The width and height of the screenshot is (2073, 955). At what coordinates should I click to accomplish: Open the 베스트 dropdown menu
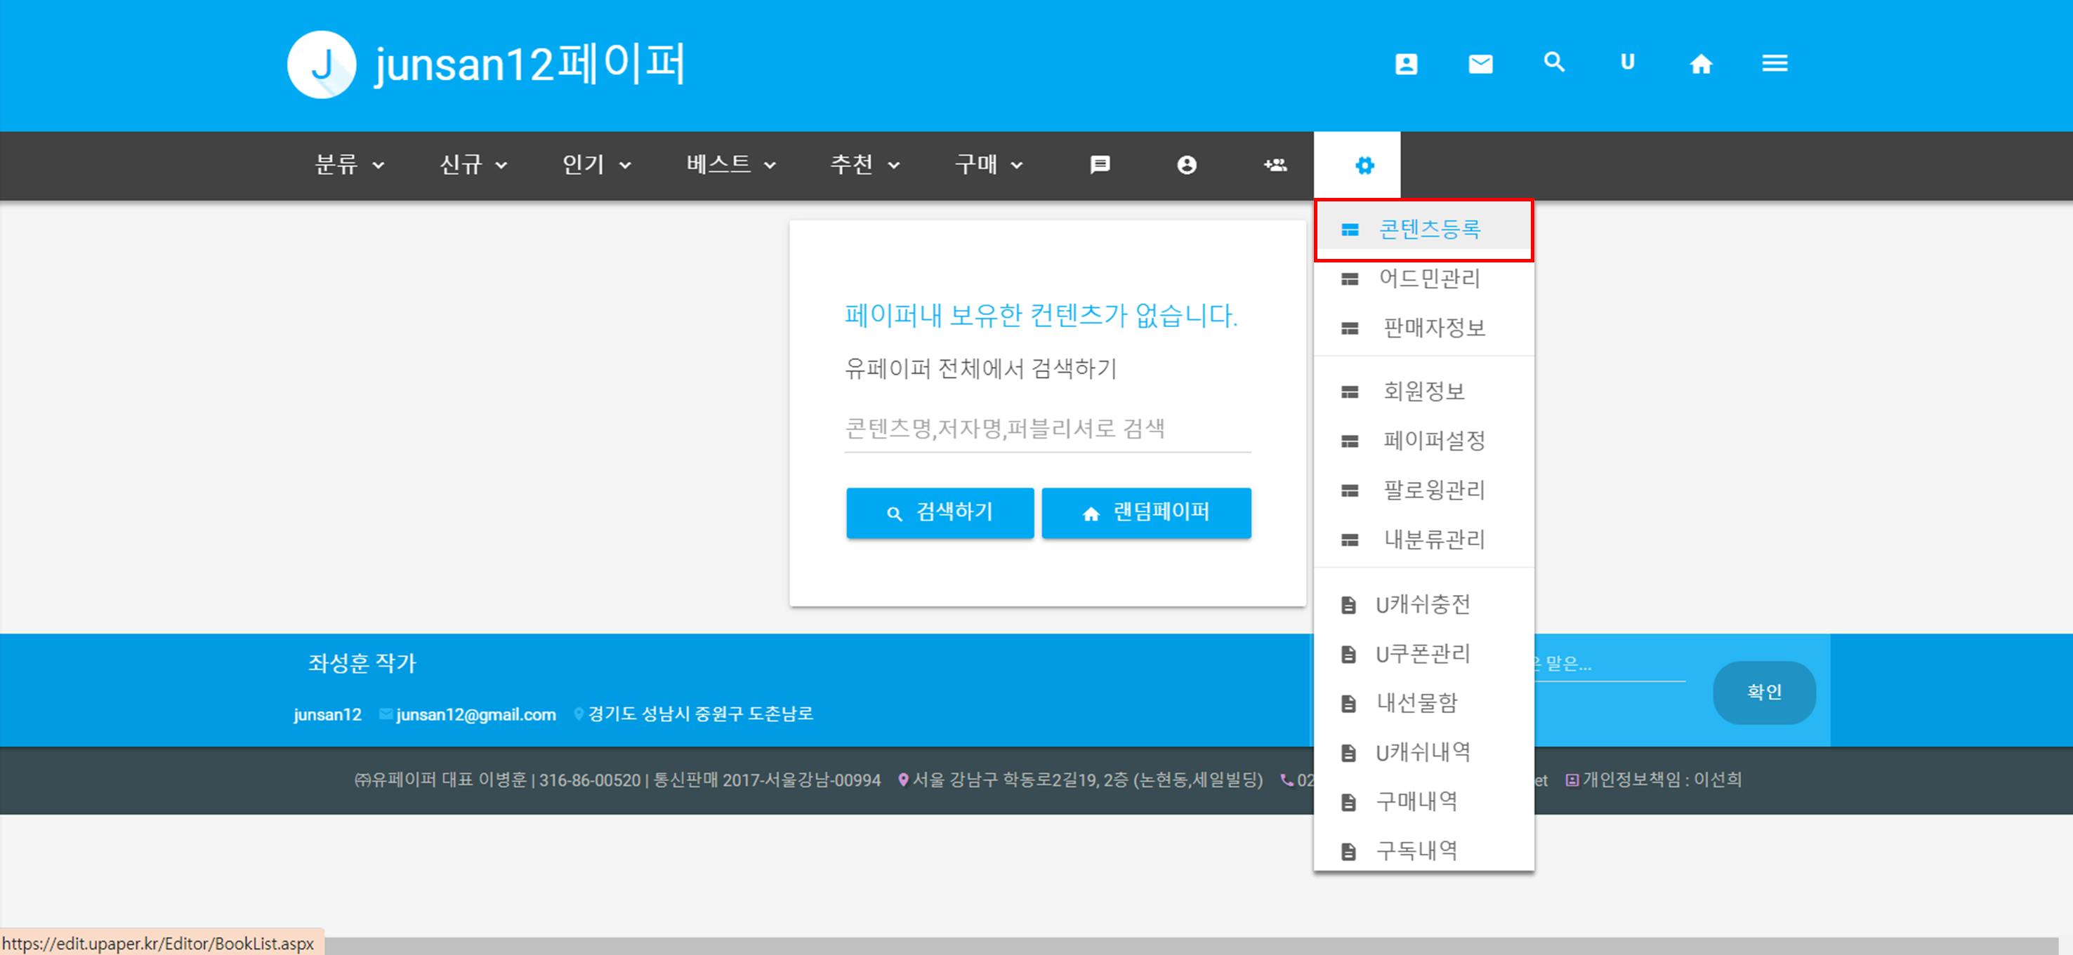pos(731,165)
